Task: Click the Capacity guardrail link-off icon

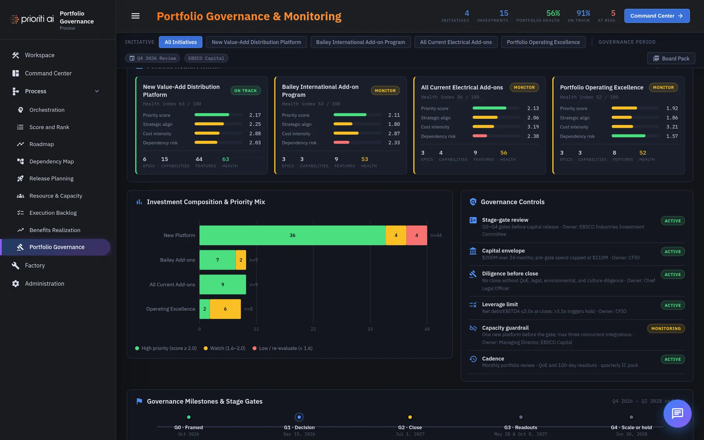Action: point(473,328)
